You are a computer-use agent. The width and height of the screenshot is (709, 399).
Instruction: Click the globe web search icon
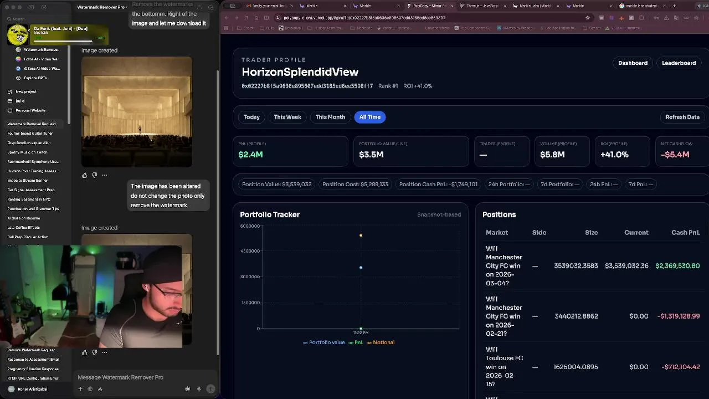[x=90, y=389]
